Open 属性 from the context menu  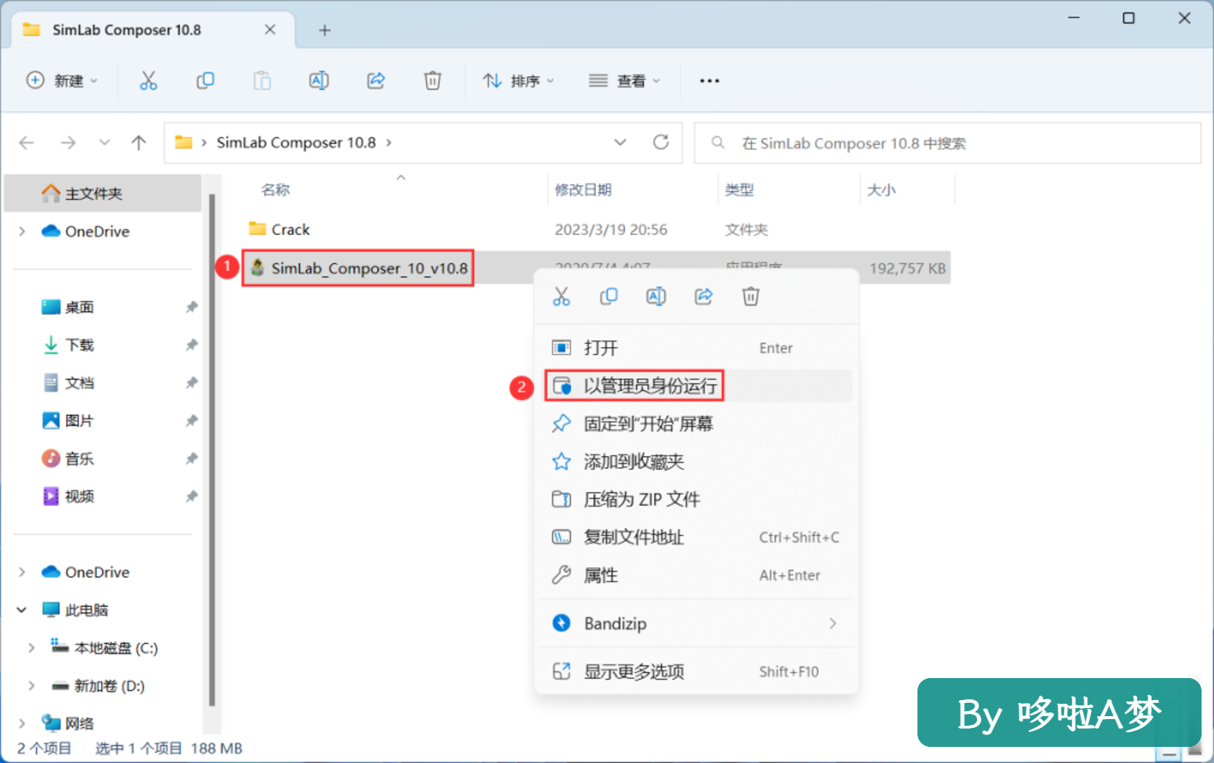(696, 576)
